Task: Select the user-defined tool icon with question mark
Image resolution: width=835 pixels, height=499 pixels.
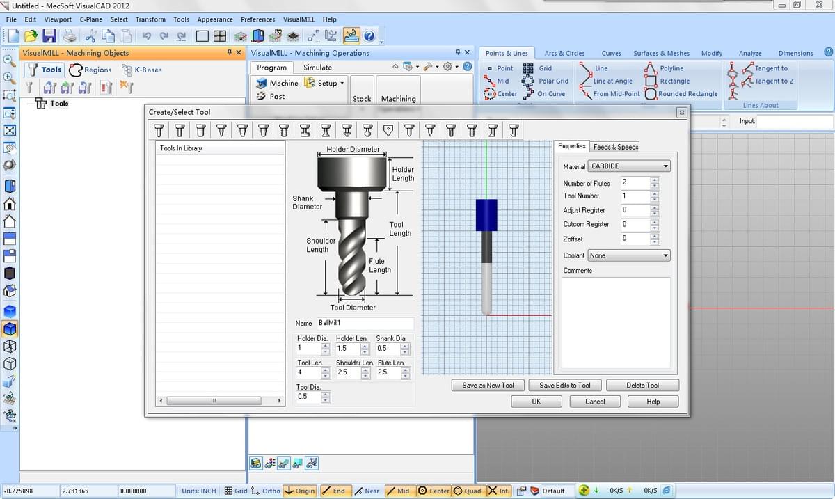Action: 388,130
